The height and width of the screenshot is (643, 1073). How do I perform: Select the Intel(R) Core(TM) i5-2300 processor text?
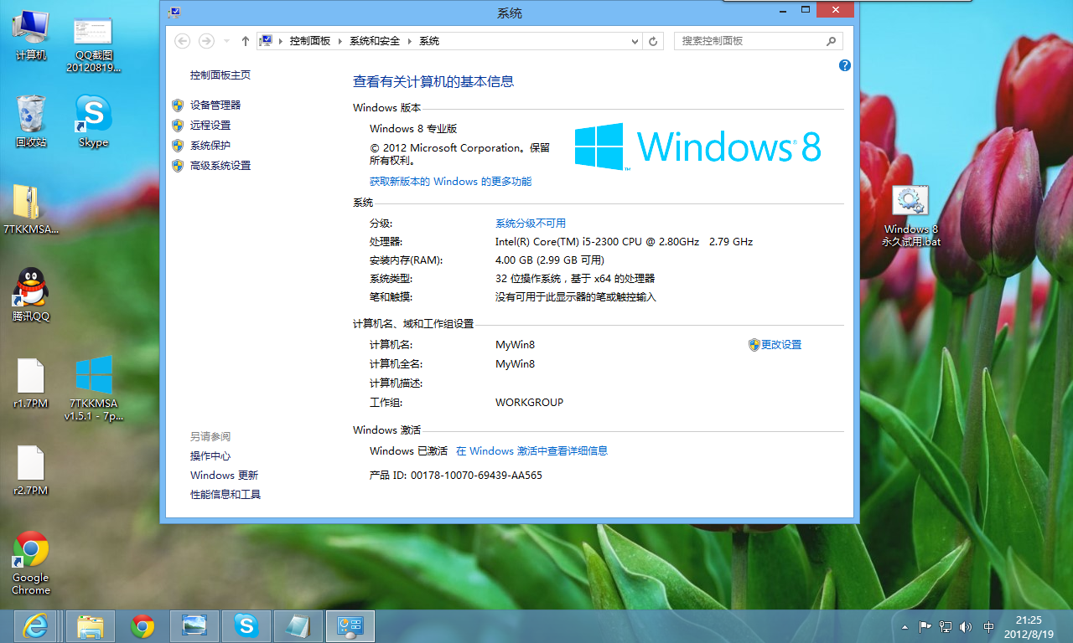(625, 241)
